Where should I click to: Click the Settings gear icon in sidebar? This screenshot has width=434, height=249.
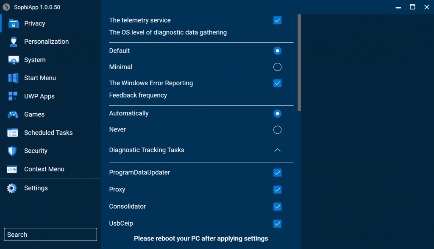(13, 188)
